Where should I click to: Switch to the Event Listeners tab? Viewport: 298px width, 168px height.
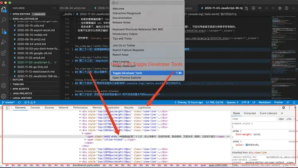click(x=268, y=113)
